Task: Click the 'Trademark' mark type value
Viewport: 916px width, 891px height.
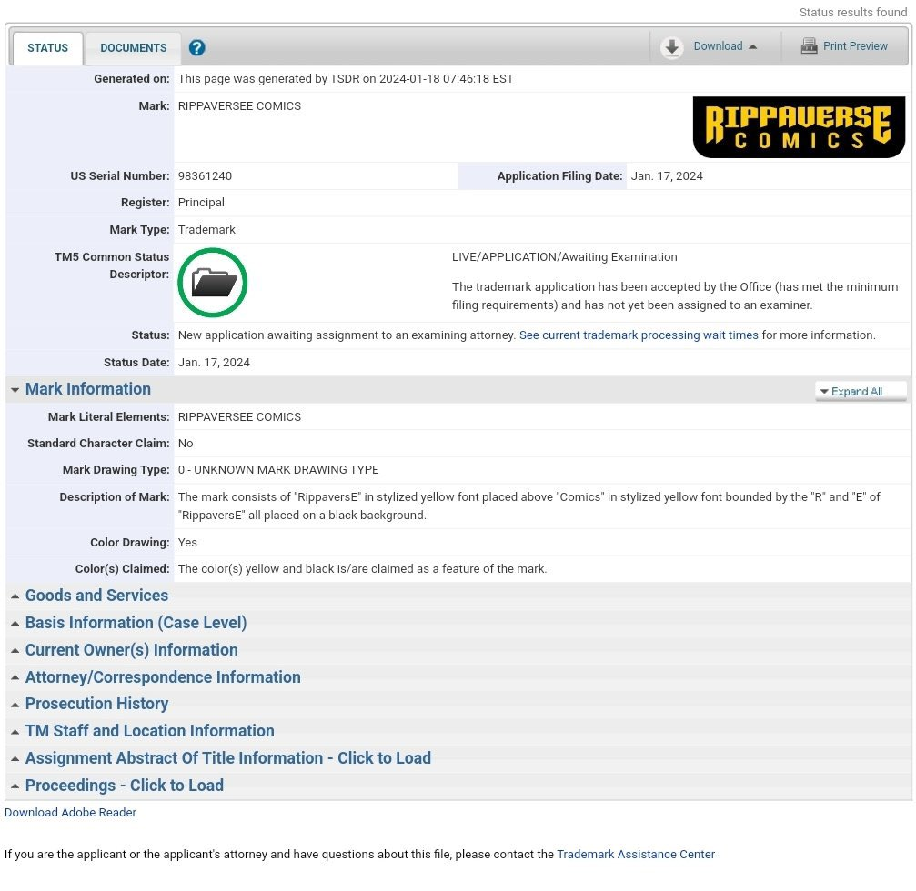Action: (x=206, y=229)
